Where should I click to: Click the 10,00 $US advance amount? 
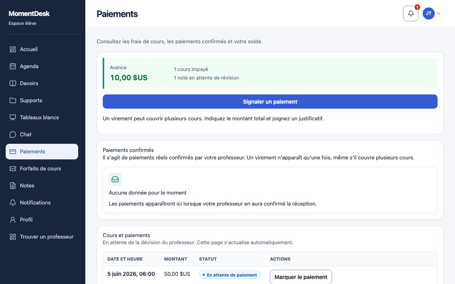[129, 78]
